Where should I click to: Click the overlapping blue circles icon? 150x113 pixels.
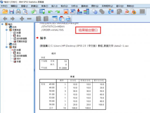coord(95,11)
